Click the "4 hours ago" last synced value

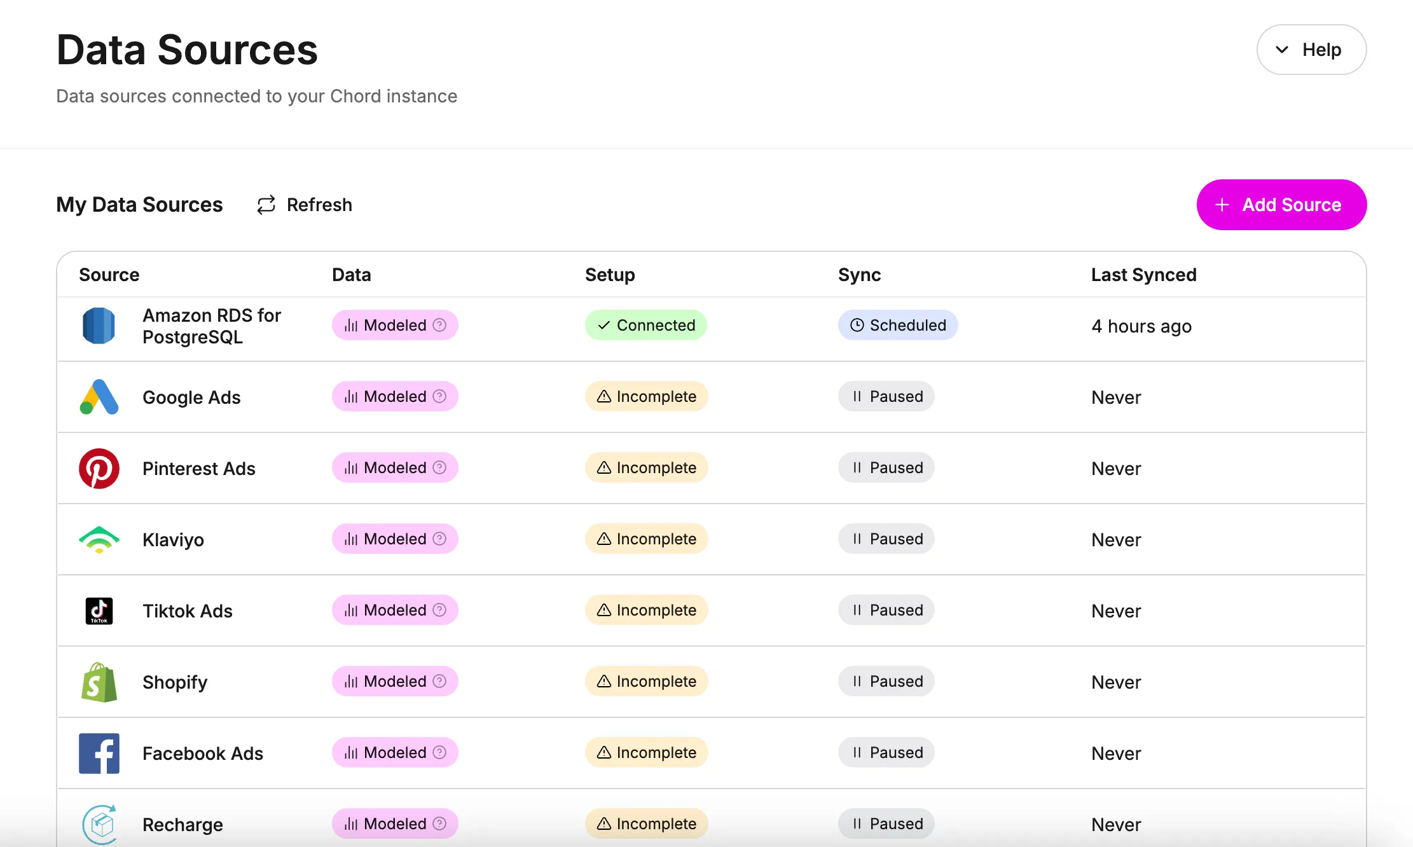pos(1141,326)
